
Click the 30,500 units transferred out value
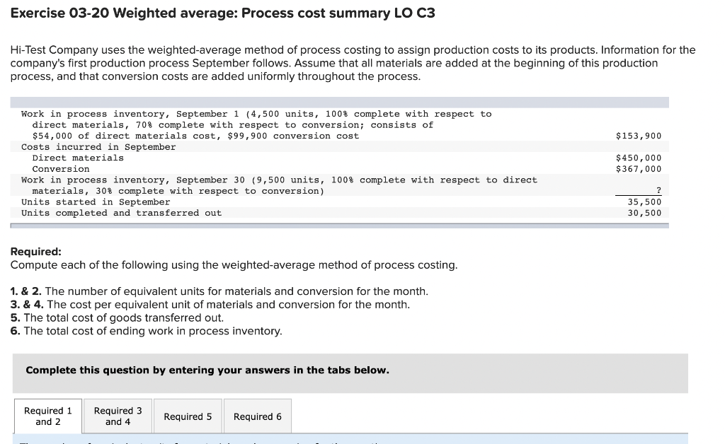coord(646,212)
